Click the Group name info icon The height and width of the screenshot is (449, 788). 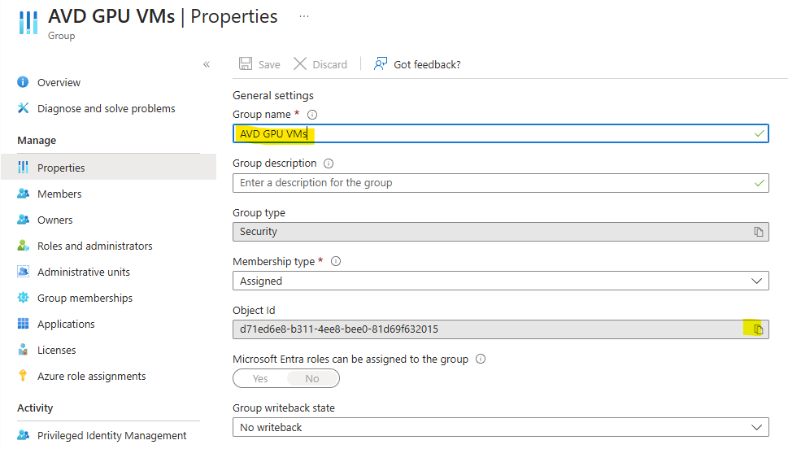click(312, 115)
